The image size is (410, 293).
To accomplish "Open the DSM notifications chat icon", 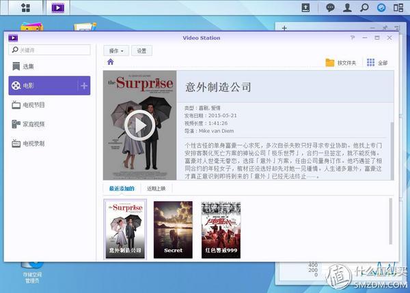I will [330, 7].
